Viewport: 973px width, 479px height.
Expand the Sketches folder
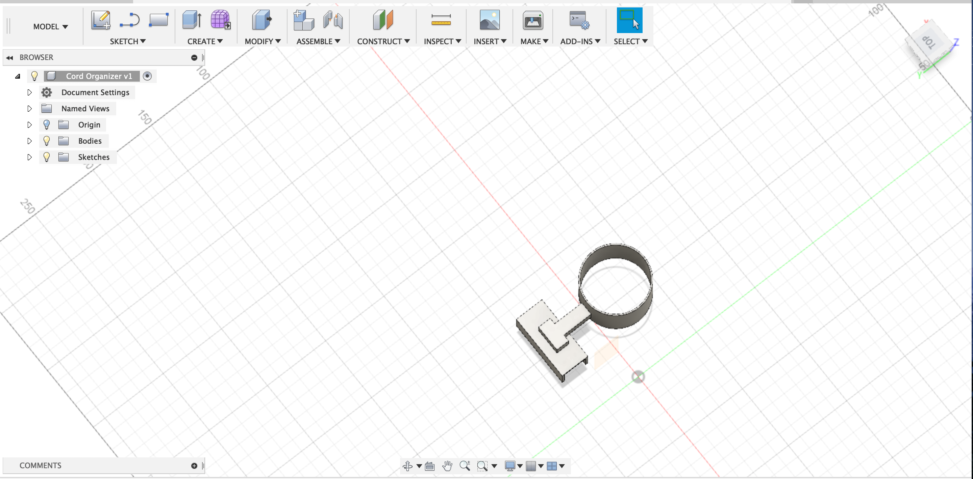tap(29, 157)
